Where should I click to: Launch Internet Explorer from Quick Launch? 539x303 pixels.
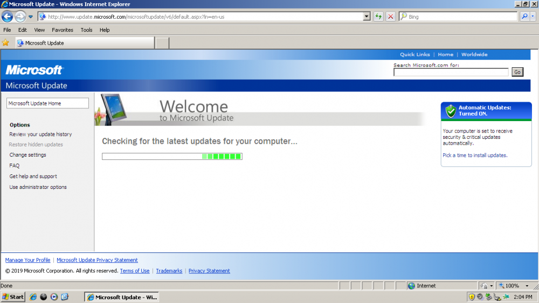(x=33, y=297)
